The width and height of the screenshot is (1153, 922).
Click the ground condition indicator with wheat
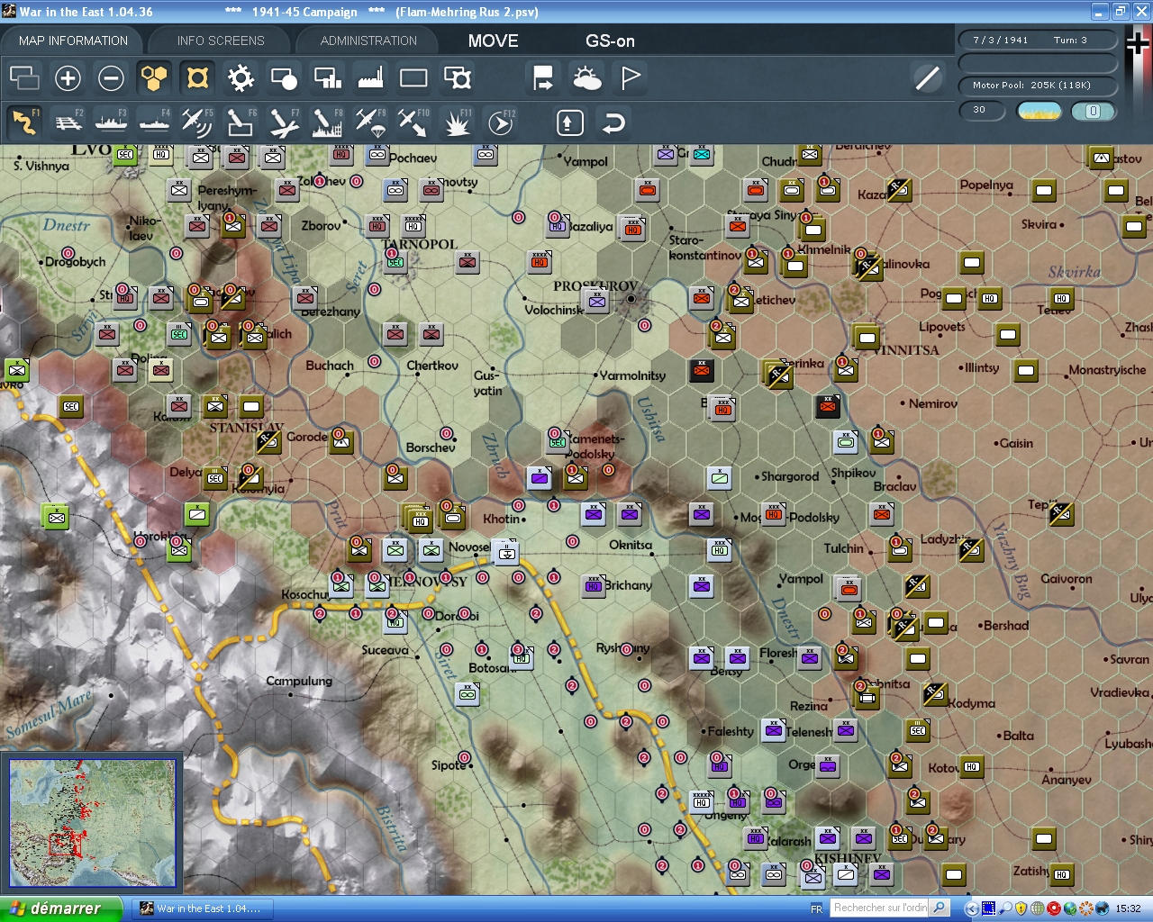click(1039, 111)
